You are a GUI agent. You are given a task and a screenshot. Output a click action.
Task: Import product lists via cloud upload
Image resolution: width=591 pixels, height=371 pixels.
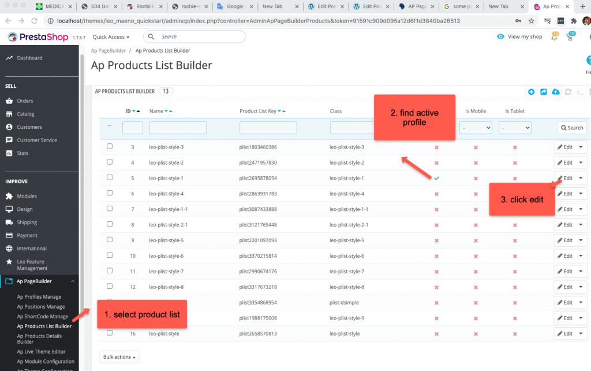pos(555,91)
